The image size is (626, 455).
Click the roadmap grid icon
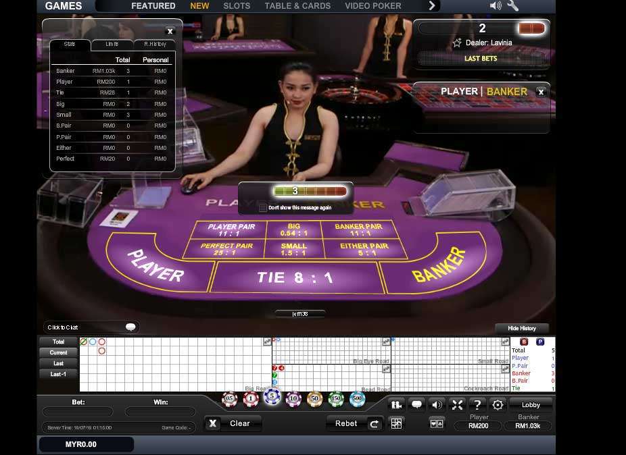[396, 423]
